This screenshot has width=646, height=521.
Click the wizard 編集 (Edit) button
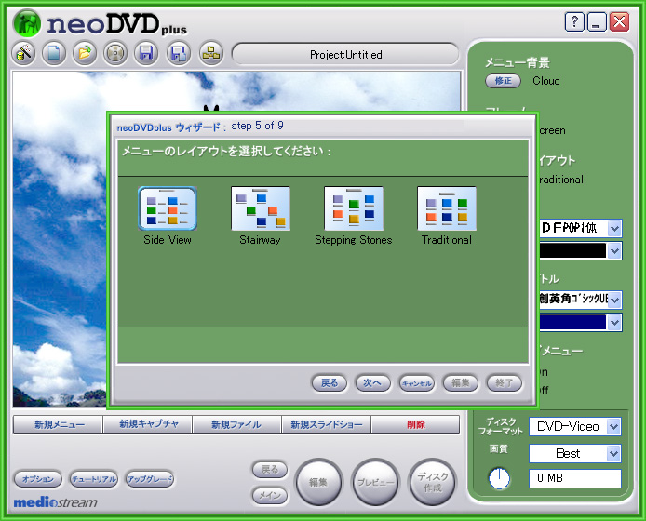click(460, 383)
